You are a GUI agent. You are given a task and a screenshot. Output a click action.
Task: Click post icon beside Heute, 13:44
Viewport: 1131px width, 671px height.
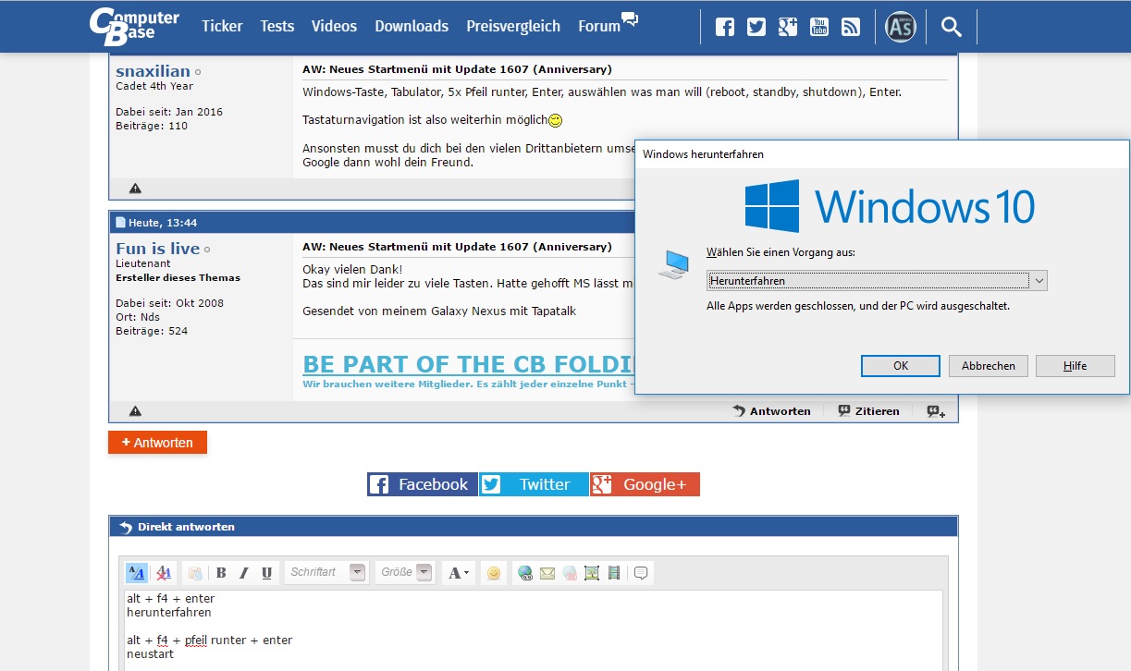pos(120,223)
